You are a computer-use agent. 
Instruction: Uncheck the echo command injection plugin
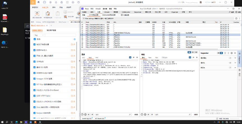(x=34, y=50)
